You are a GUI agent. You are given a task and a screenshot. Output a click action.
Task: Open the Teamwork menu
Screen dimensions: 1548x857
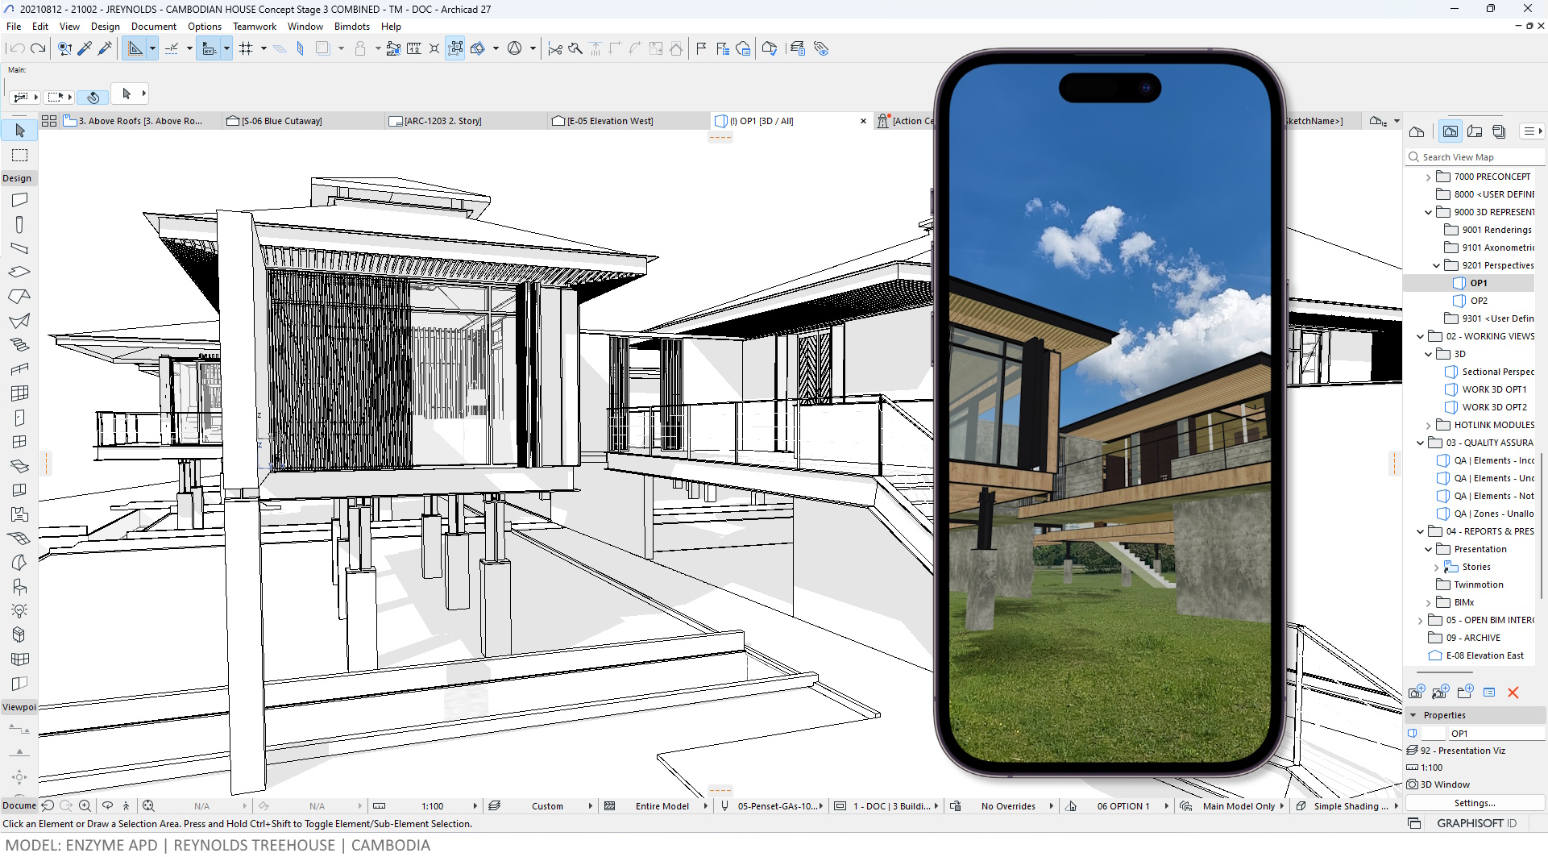[254, 27]
